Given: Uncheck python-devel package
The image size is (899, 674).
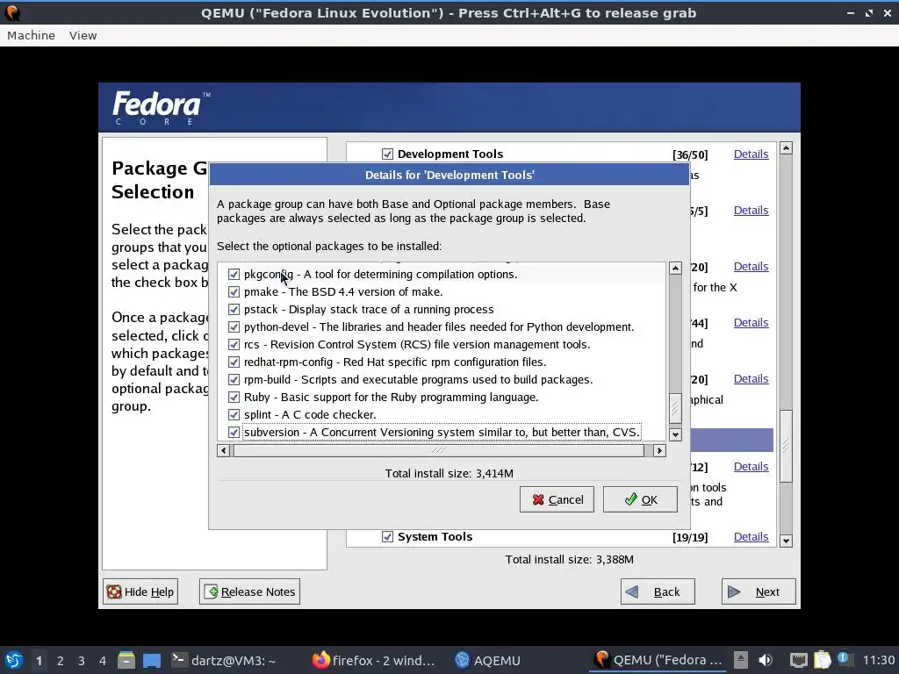Looking at the screenshot, I should coord(234,327).
